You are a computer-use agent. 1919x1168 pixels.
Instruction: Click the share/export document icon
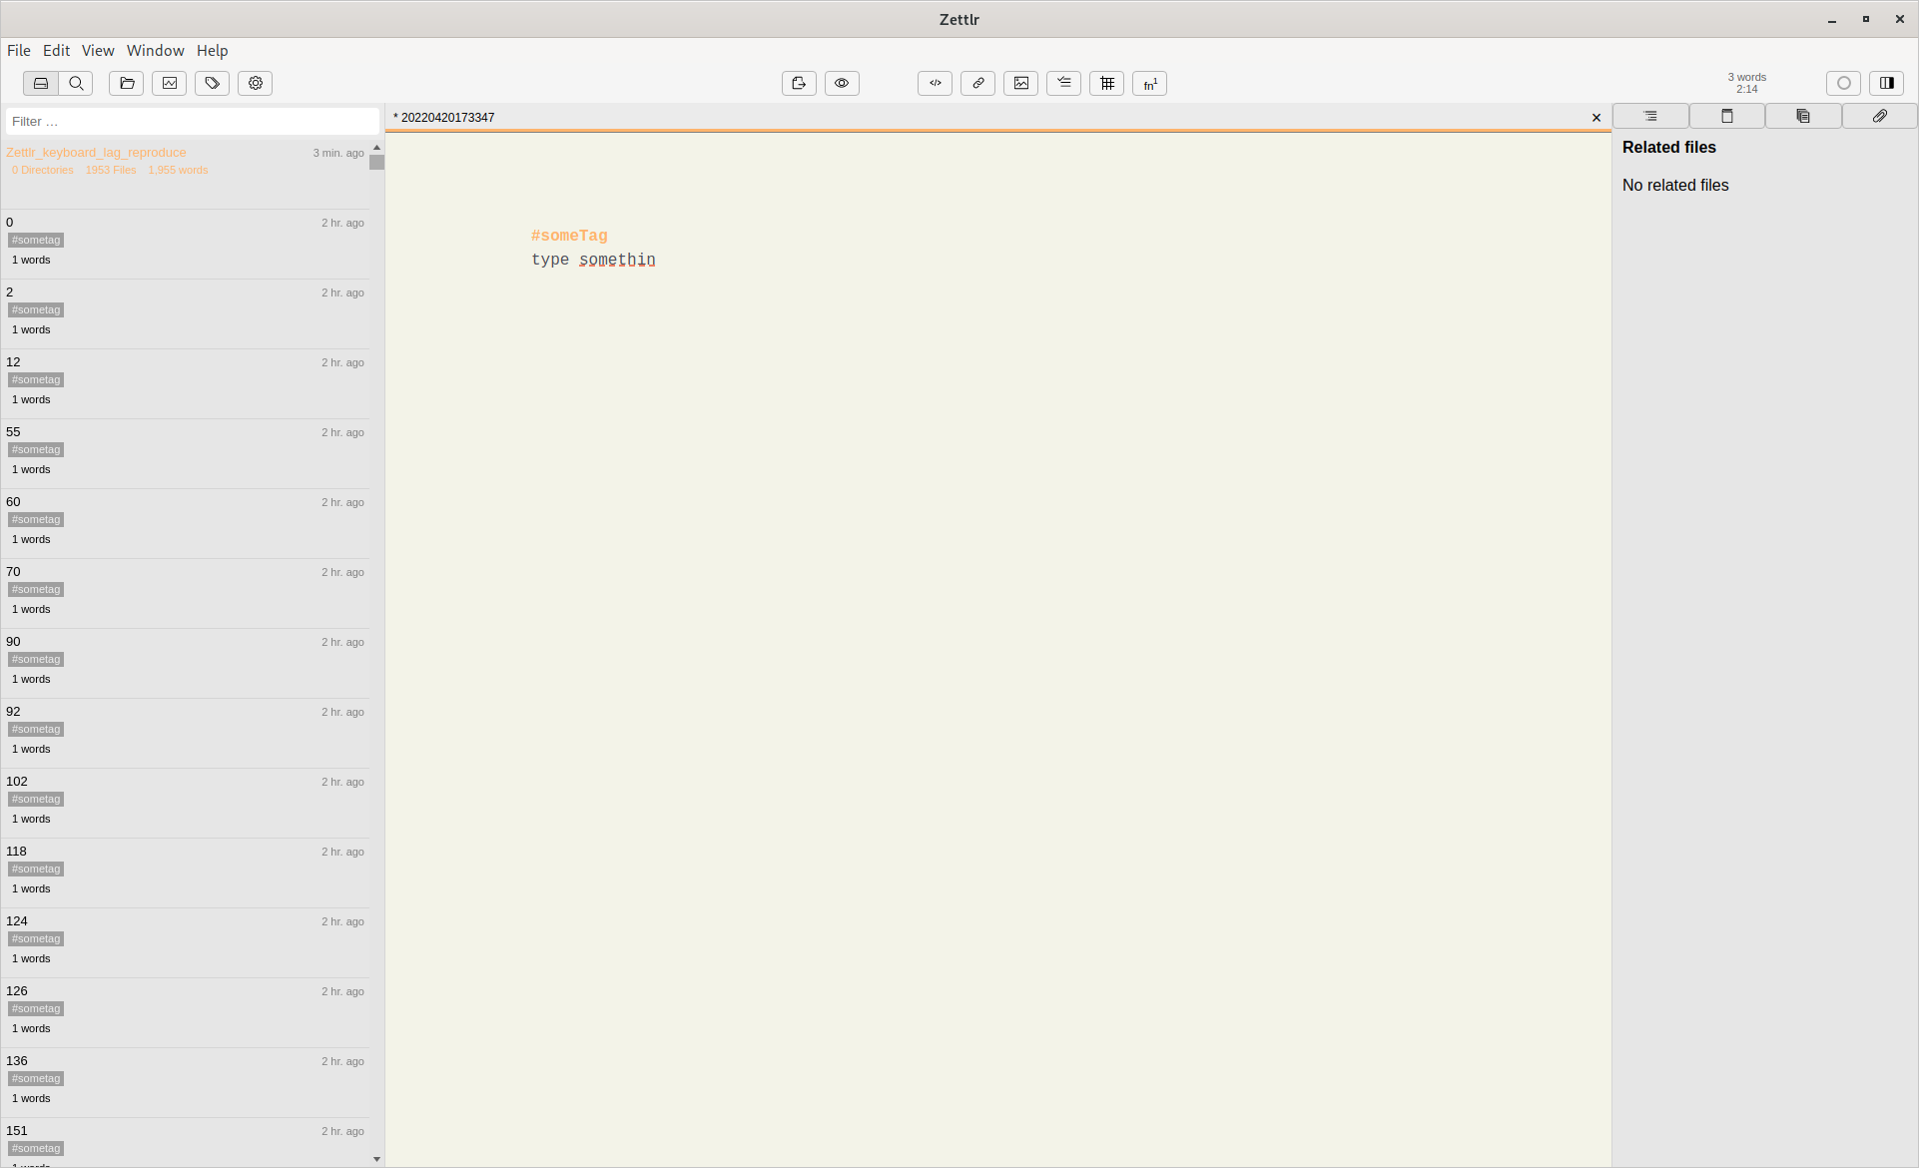click(x=799, y=84)
